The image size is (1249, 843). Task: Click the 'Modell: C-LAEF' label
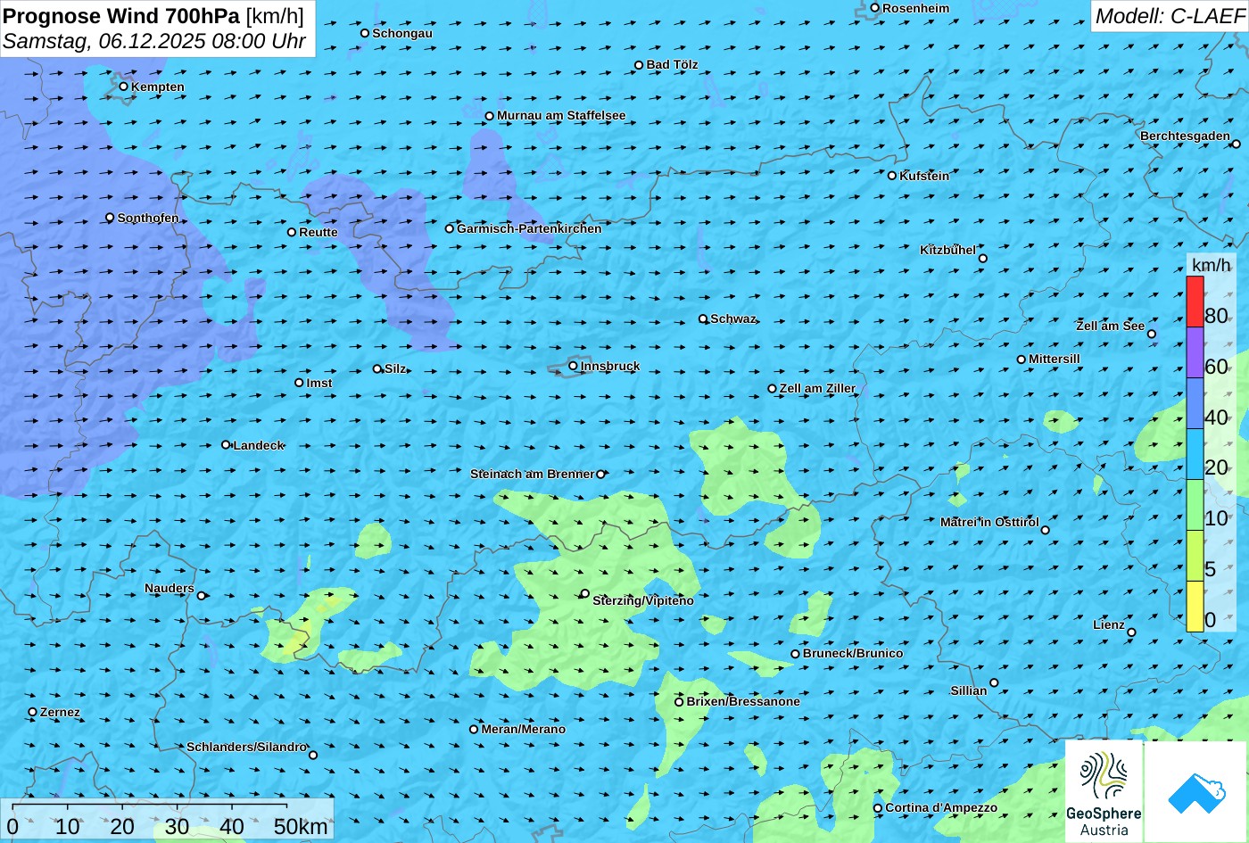pos(1169,15)
